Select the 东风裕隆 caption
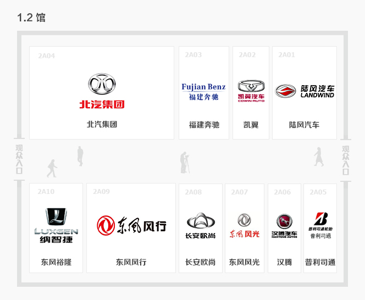365x300 pixels. pyautogui.click(x=56, y=262)
